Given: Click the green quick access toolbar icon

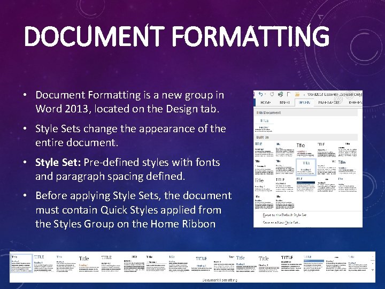Looking at the screenshot, I should tap(280, 94).
